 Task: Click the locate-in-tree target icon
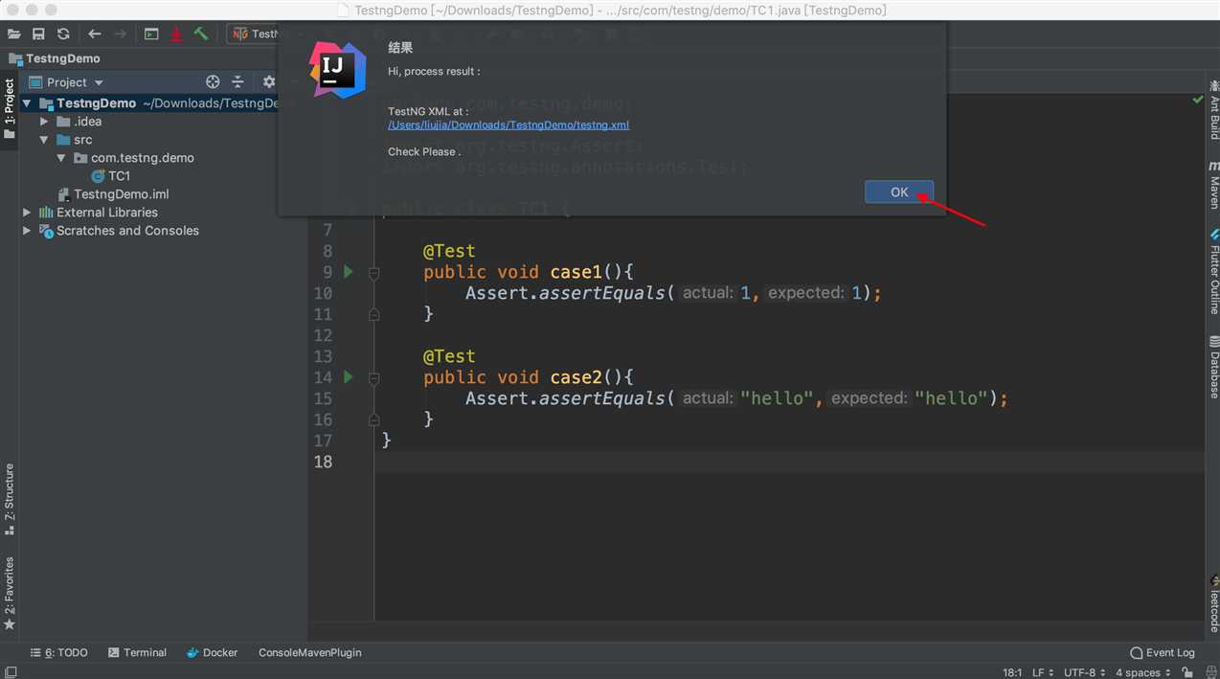pos(213,82)
